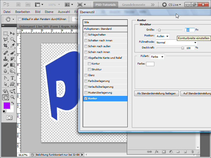Screen dimensions: 211x158
Task: Open the Füllart dropdown (Farbe)
Action: 157,57
